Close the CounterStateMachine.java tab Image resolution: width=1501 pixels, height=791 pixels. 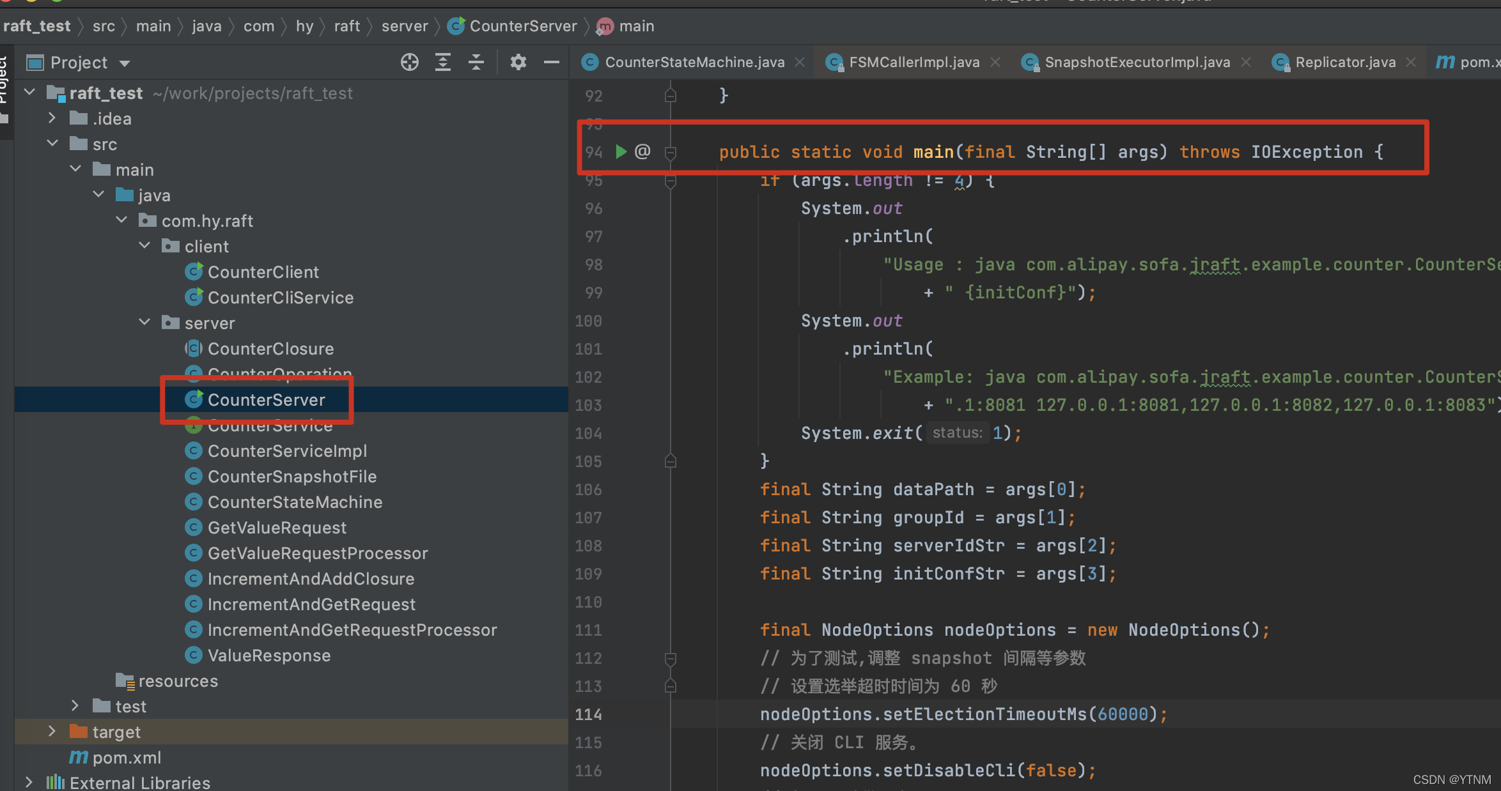[x=800, y=63]
